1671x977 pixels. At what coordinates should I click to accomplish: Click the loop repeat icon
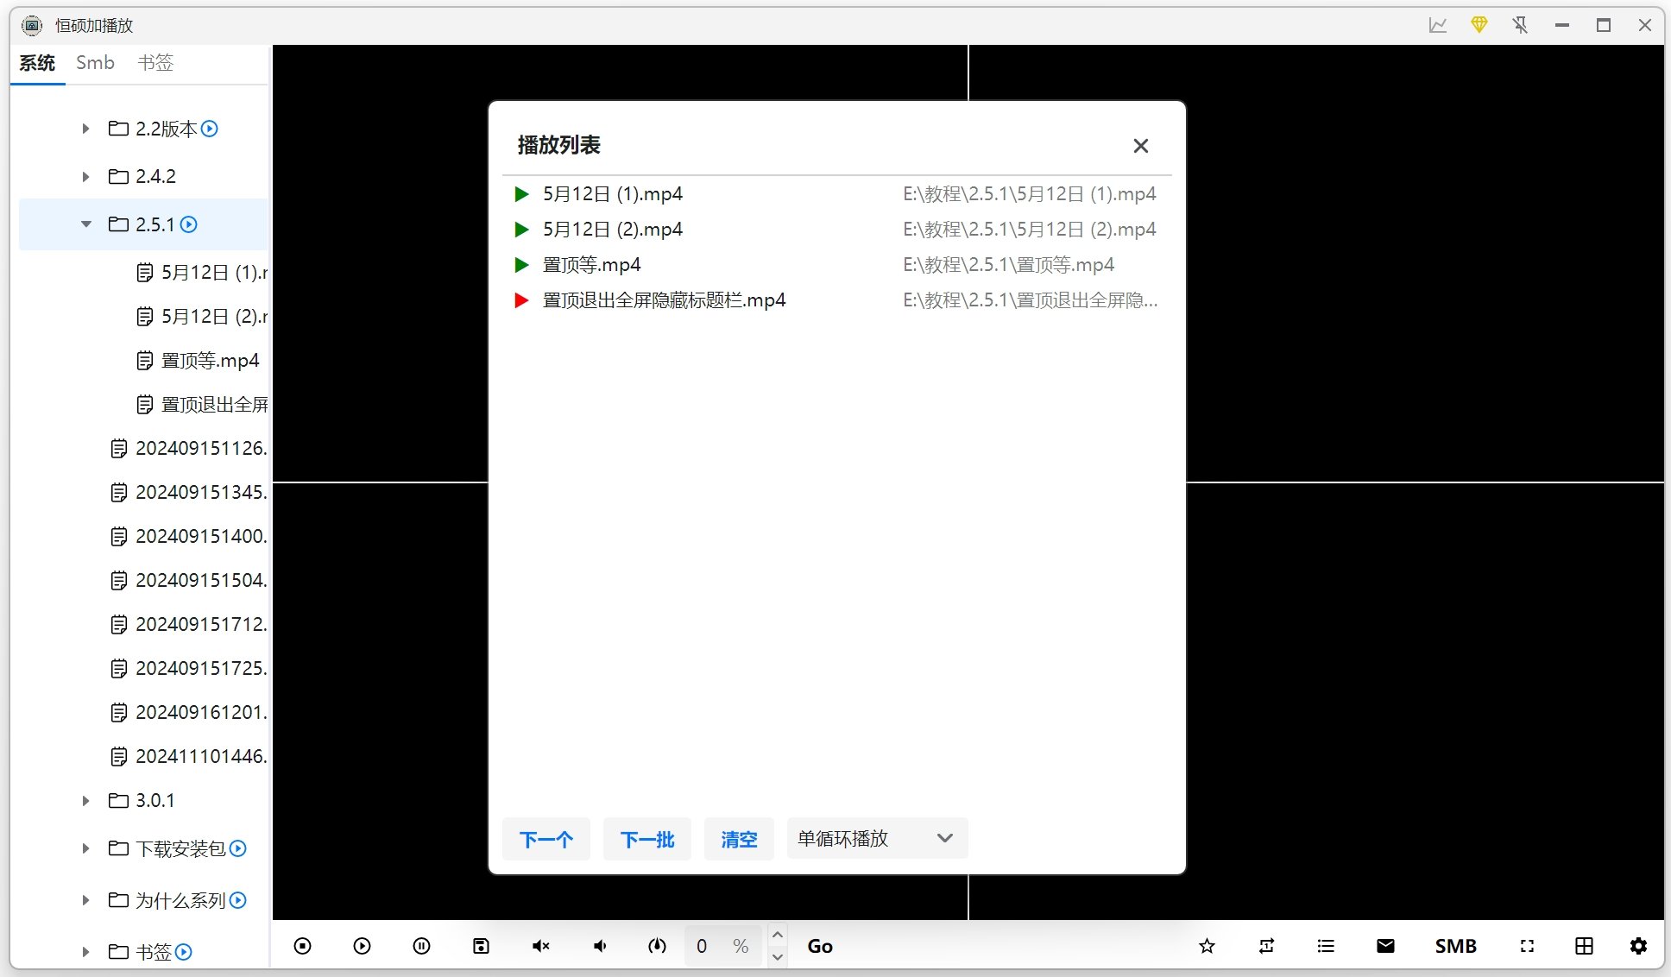click(x=1266, y=946)
